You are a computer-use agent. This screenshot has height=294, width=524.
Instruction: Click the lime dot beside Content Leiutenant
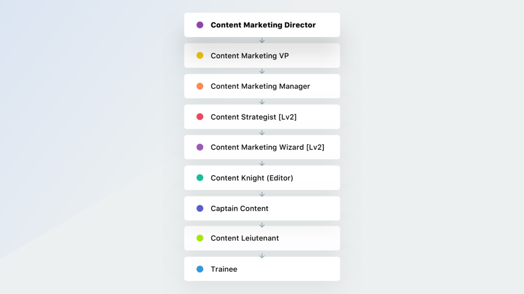click(x=200, y=238)
